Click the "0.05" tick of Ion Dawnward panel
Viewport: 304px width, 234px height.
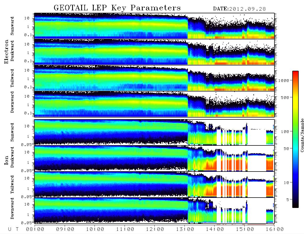point(26,223)
